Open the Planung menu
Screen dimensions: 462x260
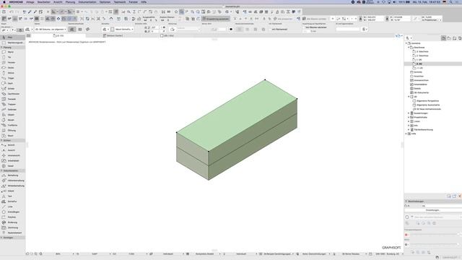tap(70, 2)
